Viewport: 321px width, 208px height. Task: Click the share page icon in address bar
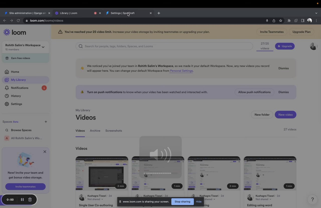[x=274, y=21]
